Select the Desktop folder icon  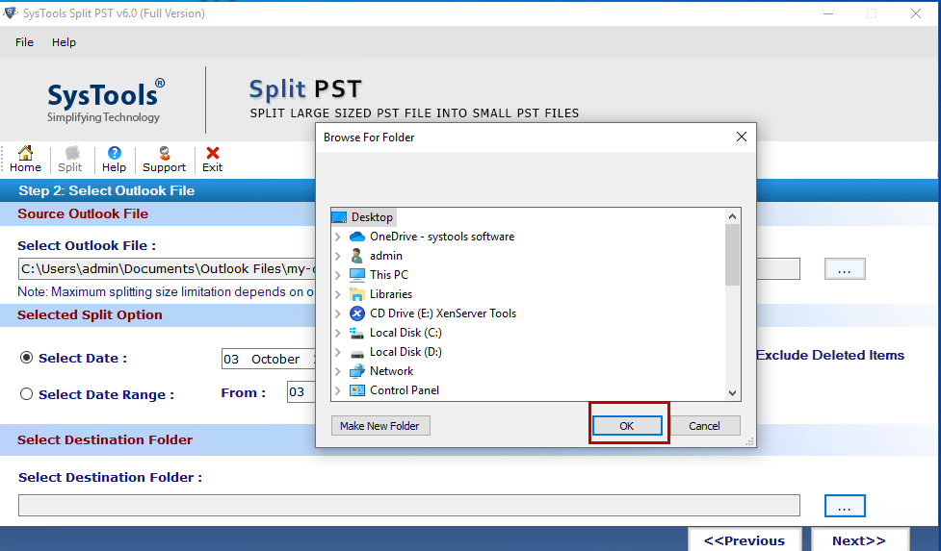coord(339,217)
